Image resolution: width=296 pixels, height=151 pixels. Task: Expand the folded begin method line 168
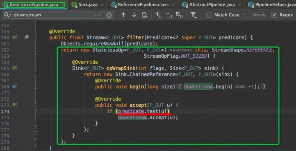[35, 87]
